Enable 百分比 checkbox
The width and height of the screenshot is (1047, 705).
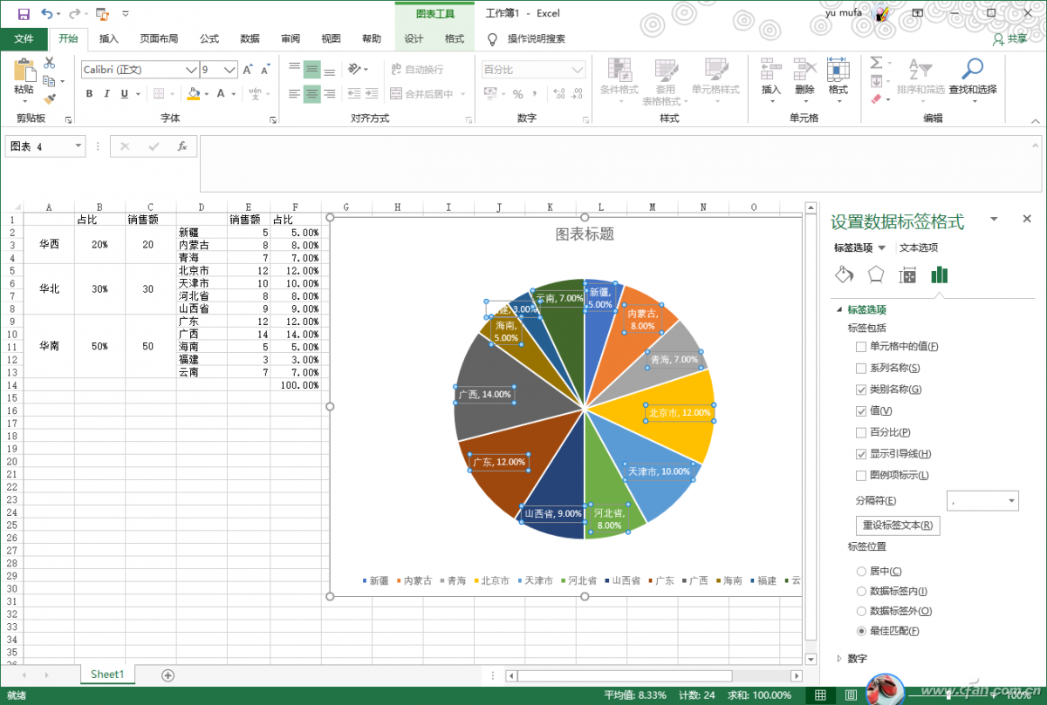[861, 432]
